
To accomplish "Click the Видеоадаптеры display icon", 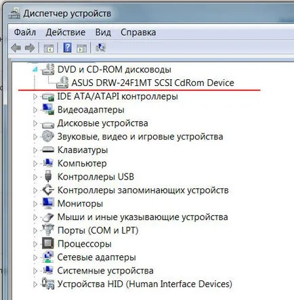I will (48, 110).
